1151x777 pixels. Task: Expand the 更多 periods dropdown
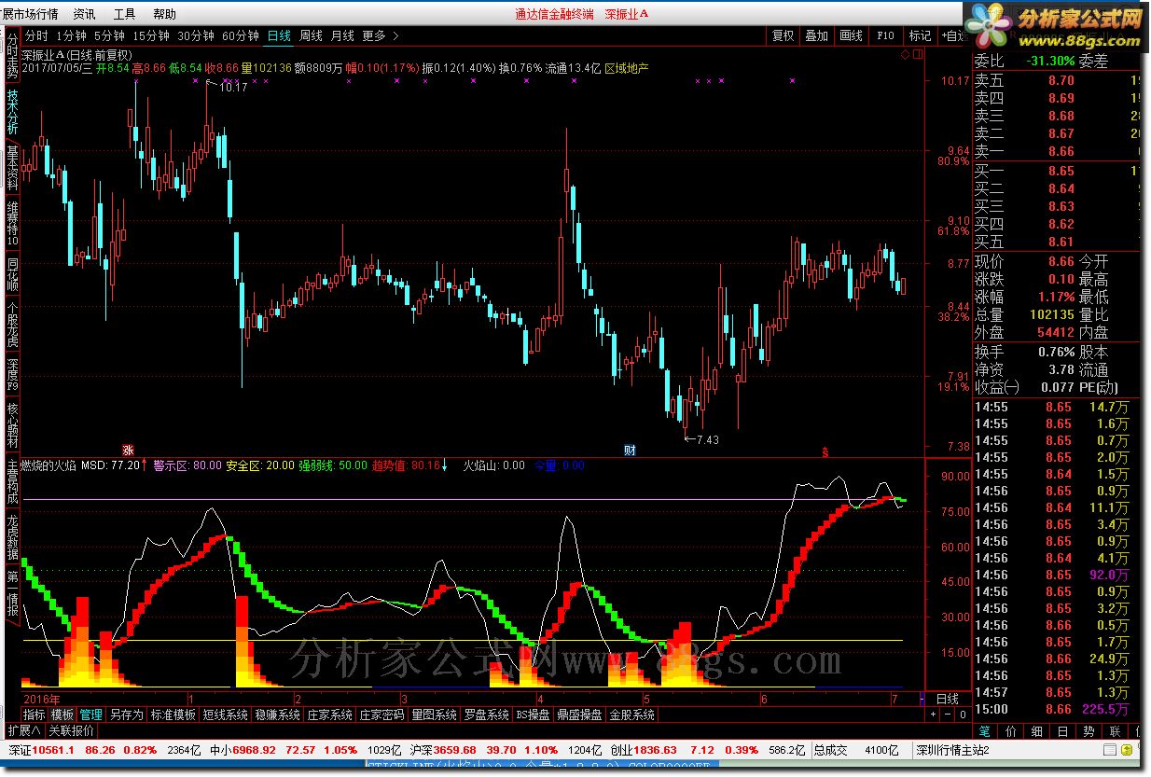(381, 35)
